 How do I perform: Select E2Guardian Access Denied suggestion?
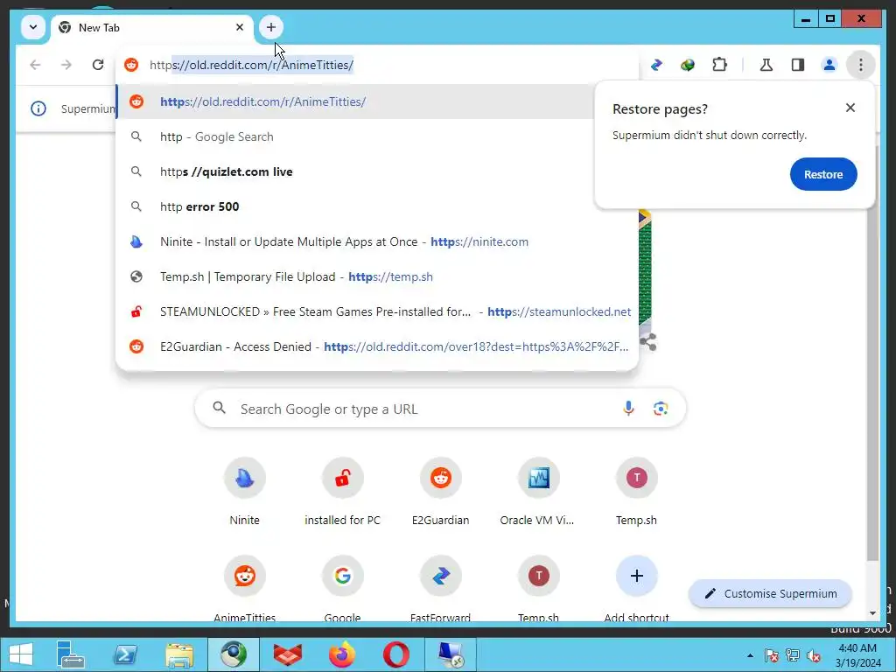tap(377, 346)
